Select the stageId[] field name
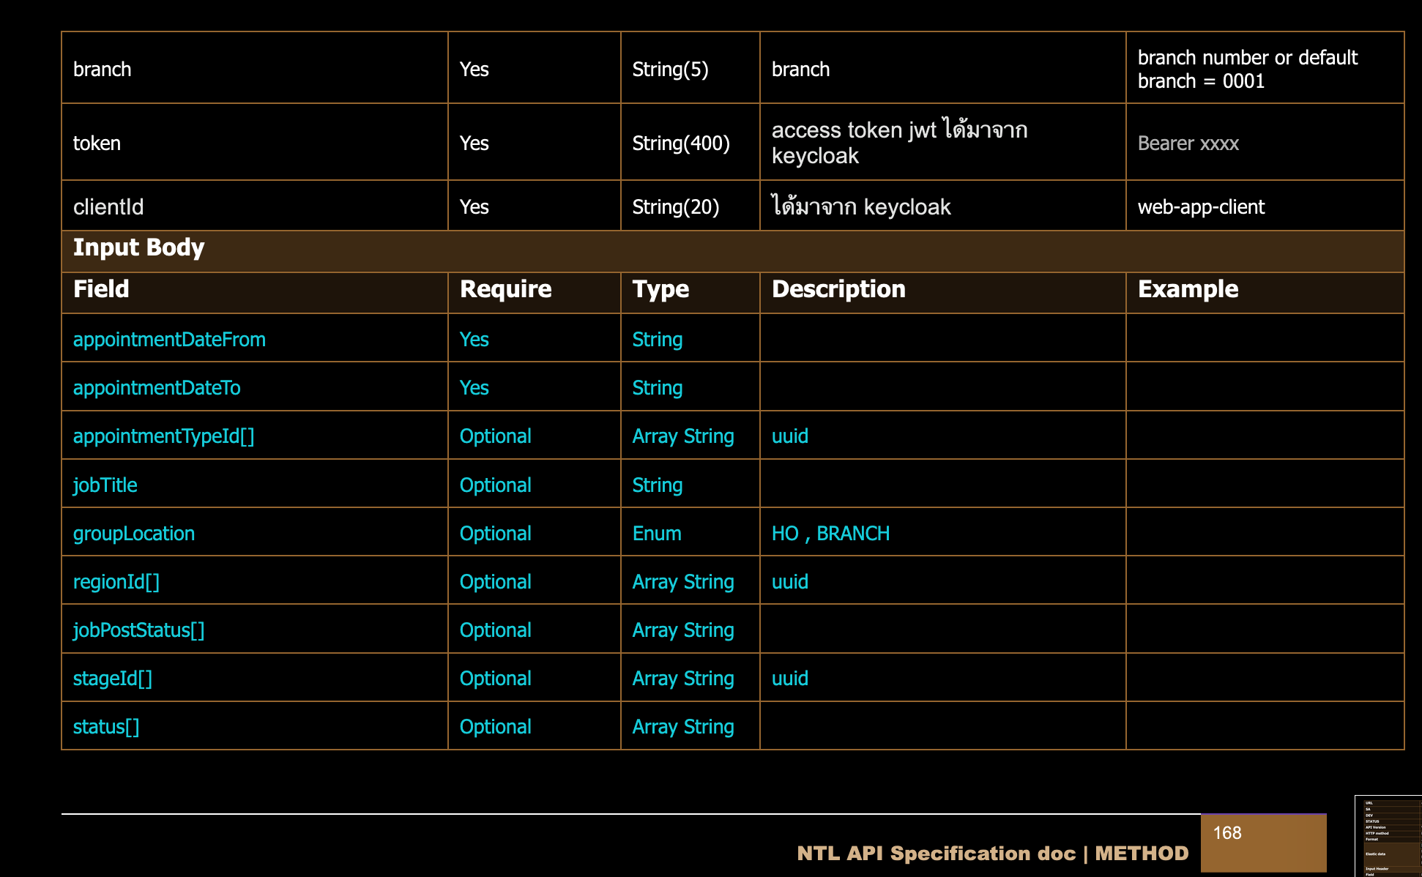 tap(113, 679)
